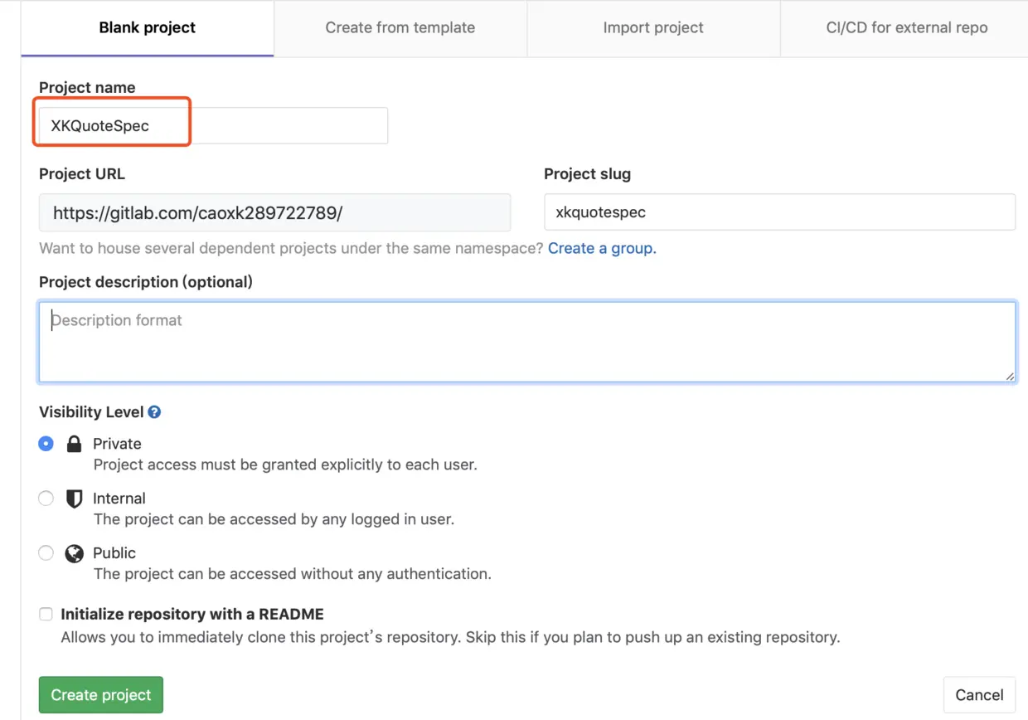Screen dimensions: 1028x720
Task: Grab the description box resize handle
Action: coord(1010,377)
